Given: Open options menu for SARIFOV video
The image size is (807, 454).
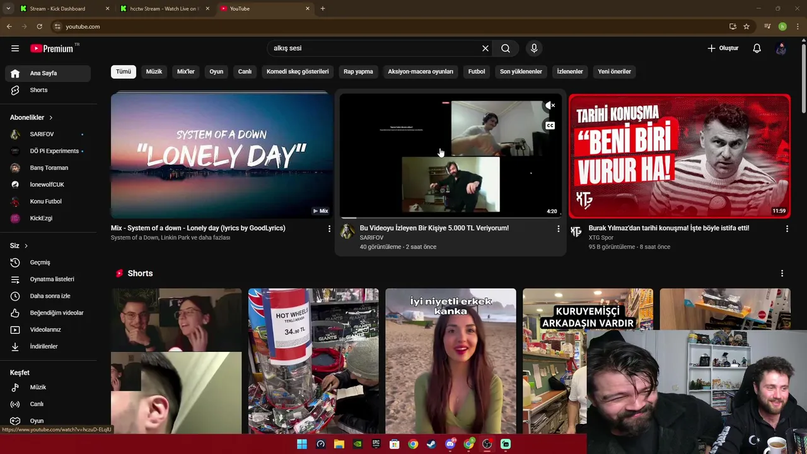Looking at the screenshot, I should point(558,229).
